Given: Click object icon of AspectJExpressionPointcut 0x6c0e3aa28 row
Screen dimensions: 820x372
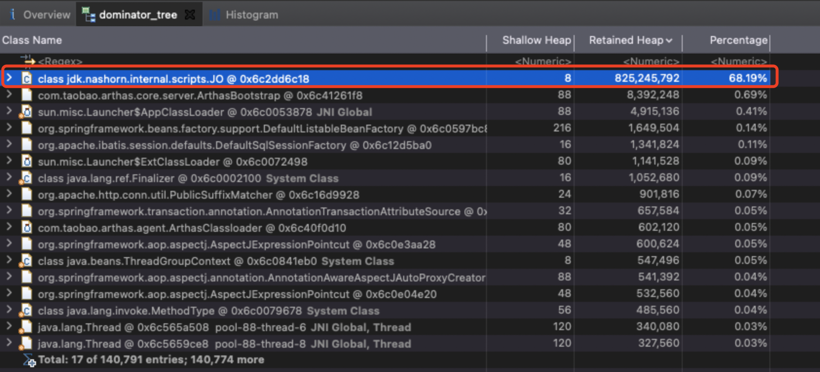Looking at the screenshot, I should click(x=27, y=244).
